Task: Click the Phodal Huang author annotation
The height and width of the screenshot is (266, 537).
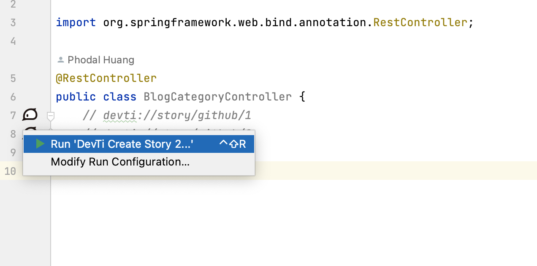Action: tap(100, 60)
